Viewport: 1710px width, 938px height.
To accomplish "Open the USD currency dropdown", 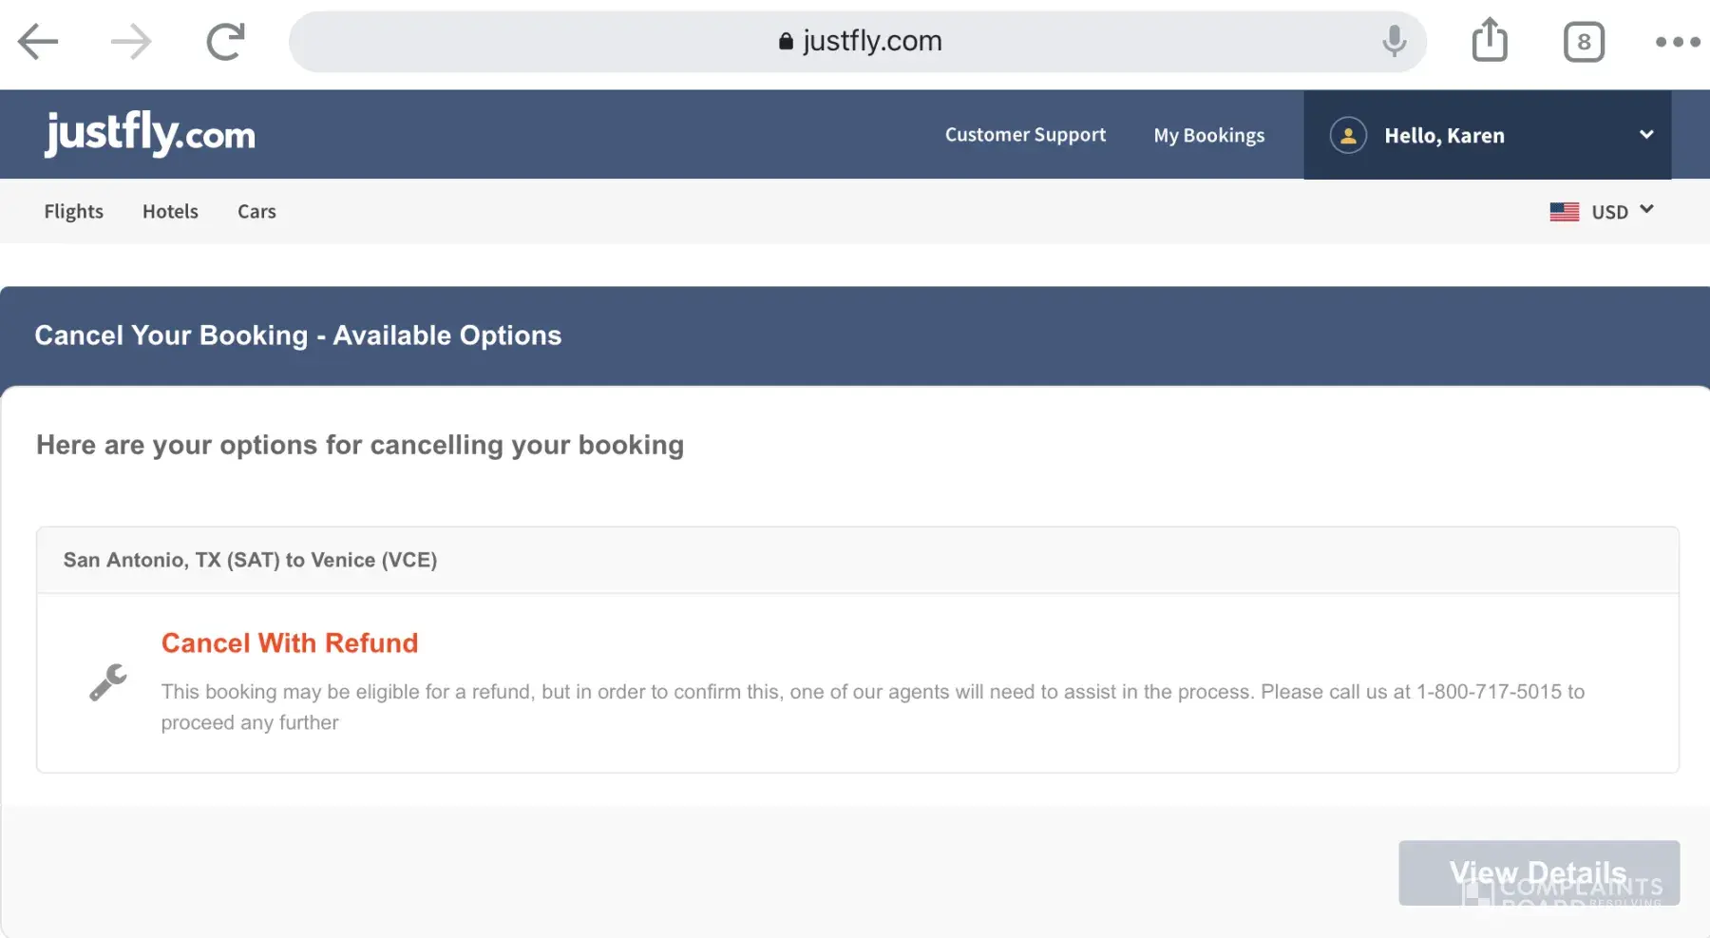I will pos(1623,211).
